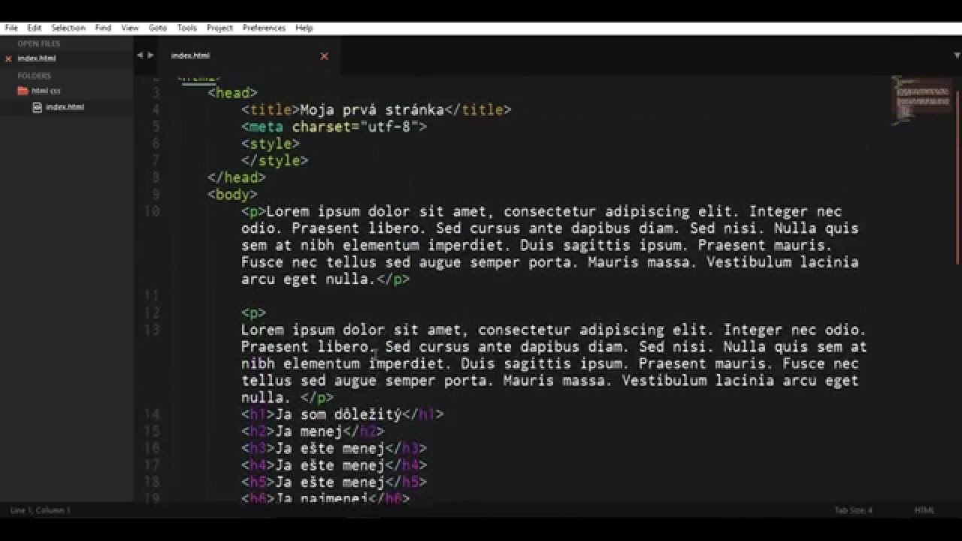Click the meta charset line
The height and width of the screenshot is (541, 962).
pyautogui.click(x=334, y=127)
